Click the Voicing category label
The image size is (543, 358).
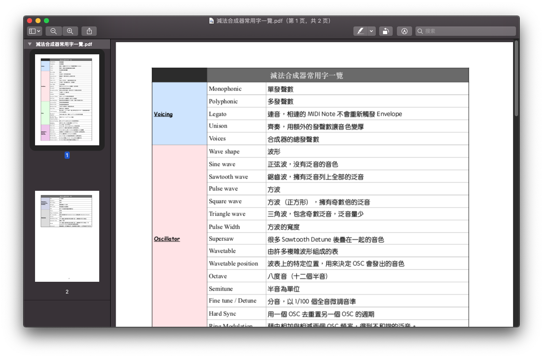[163, 114]
